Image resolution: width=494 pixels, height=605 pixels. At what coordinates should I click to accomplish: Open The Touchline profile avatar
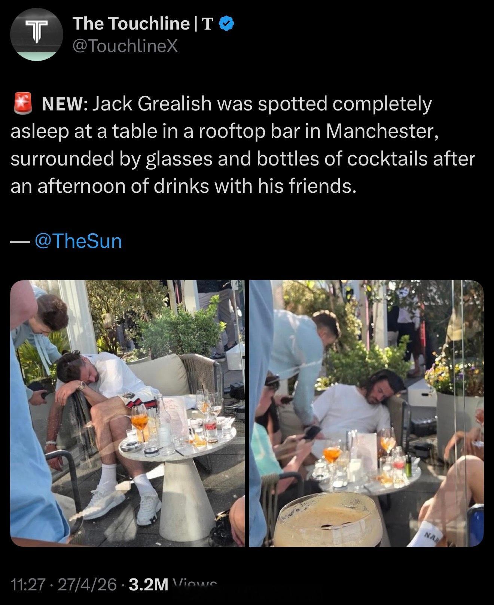[36, 34]
